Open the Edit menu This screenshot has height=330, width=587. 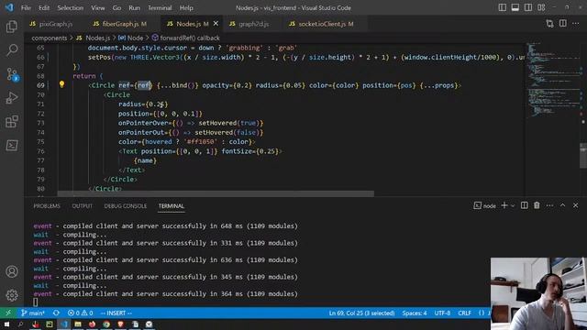tap(44, 7)
